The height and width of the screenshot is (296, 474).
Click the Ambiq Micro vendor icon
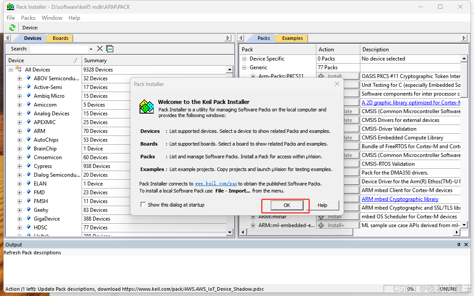point(29,96)
